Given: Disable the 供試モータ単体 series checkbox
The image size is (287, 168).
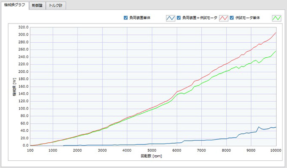Looking at the screenshot, I should tap(232, 18).
